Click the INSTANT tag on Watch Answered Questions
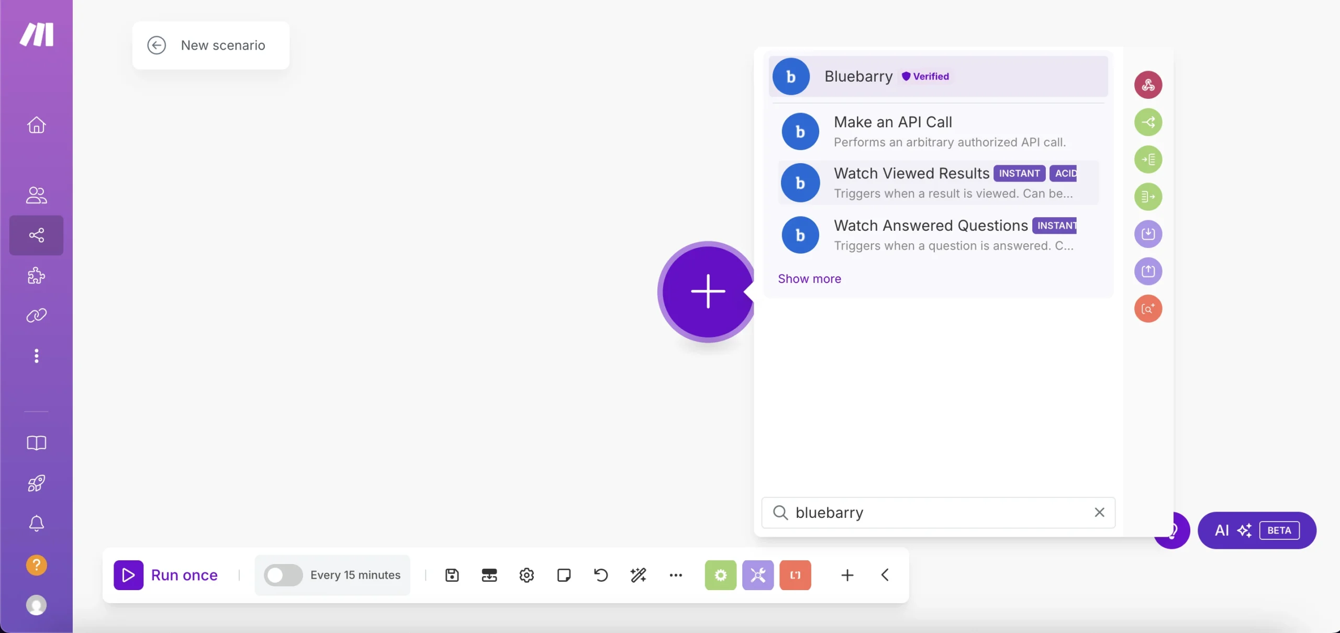The width and height of the screenshot is (1340, 633). click(1055, 225)
